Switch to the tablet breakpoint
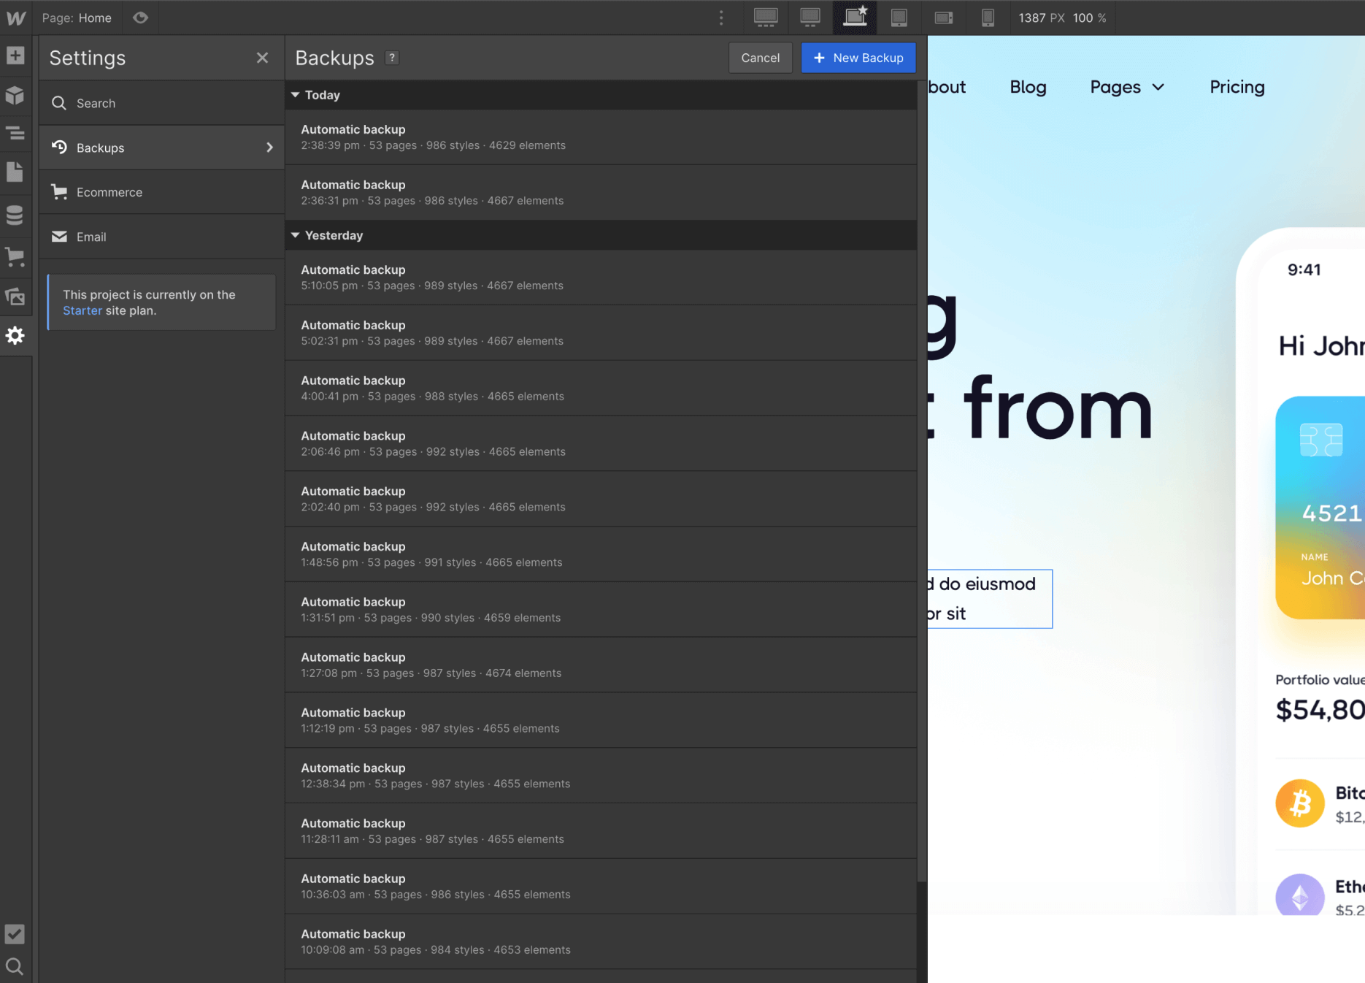 pos(899,18)
